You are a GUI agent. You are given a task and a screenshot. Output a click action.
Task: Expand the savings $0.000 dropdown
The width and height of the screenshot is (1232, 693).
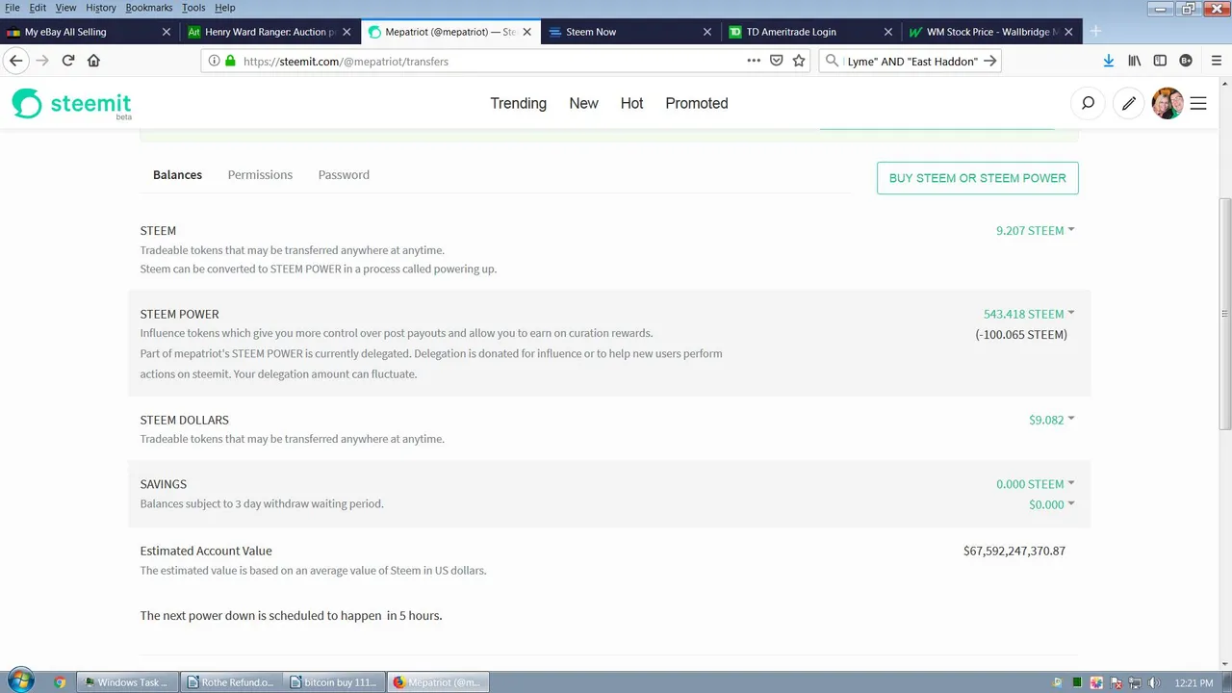[x=1071, y=504]
